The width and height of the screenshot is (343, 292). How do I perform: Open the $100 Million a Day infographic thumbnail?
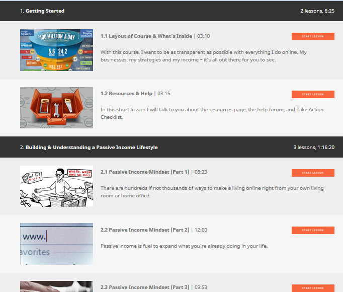pyautogui.click(x=56, y=50)
